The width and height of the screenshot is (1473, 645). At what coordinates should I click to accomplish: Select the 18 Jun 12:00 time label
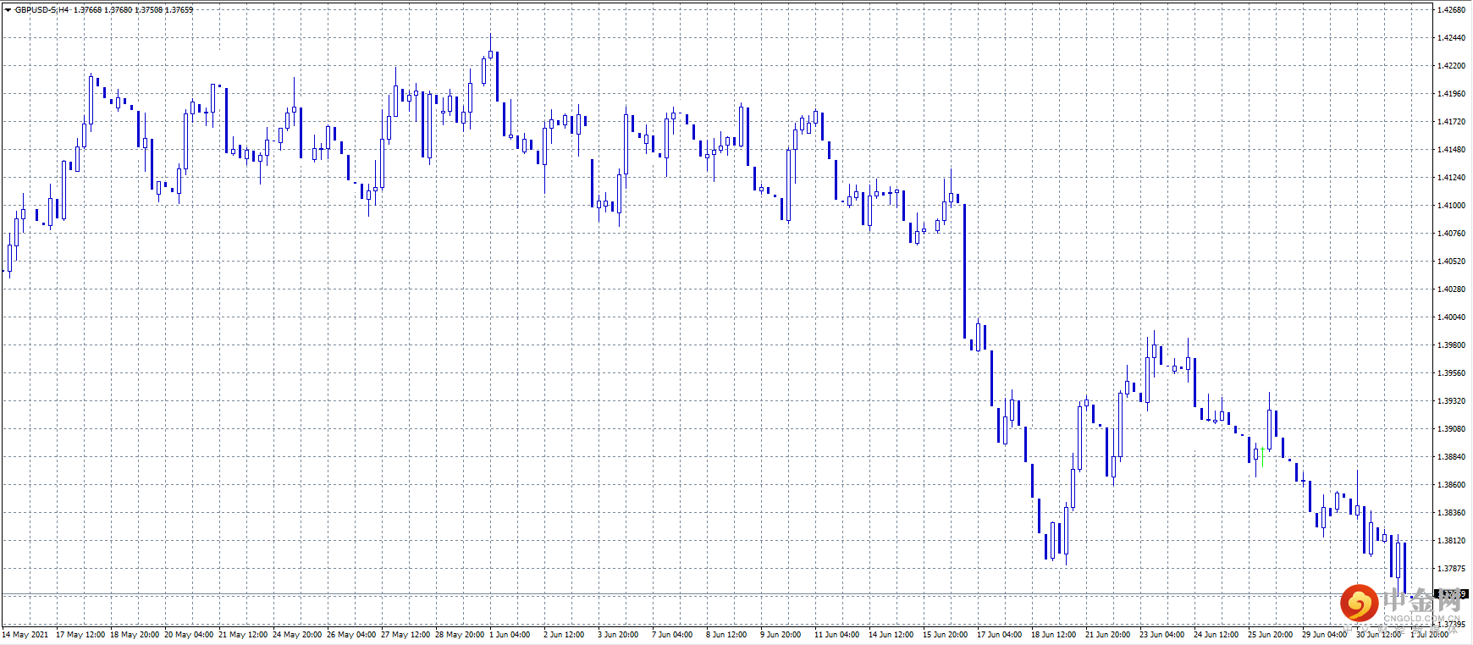tap(1054, 635)
